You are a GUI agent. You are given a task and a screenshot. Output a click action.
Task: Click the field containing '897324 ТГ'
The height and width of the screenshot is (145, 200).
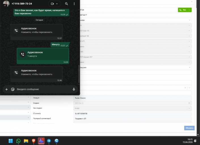136,15
